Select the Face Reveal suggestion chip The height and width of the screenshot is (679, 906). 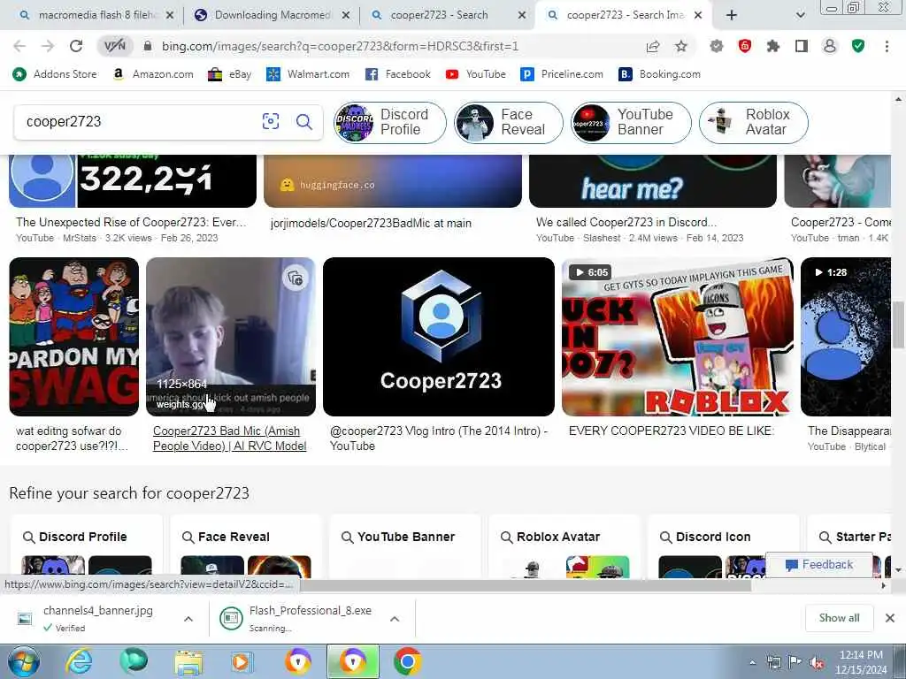click(x=509, y=122)
